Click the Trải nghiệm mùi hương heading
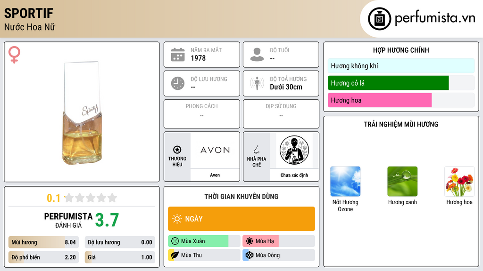Image resolution: width=483 pixels, height=271 pixels. pos(401,124)
